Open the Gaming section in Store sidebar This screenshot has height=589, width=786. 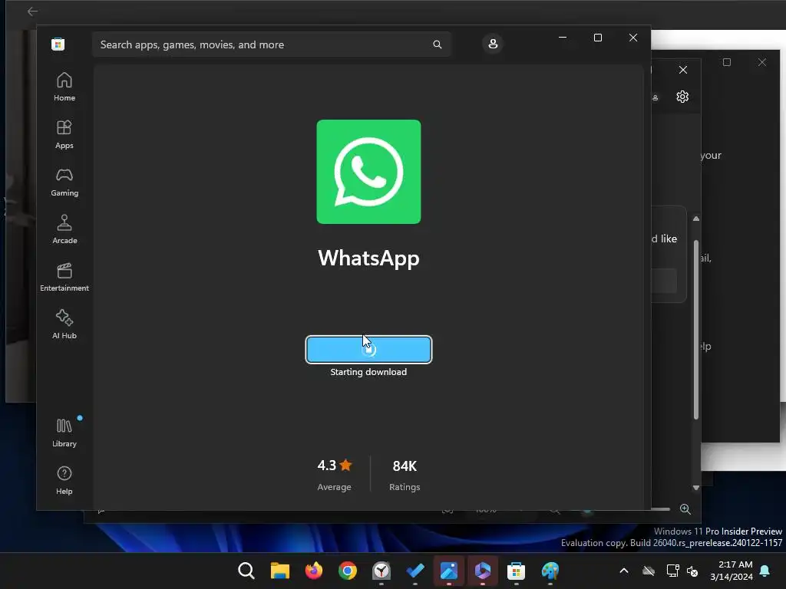click(64, 182)
